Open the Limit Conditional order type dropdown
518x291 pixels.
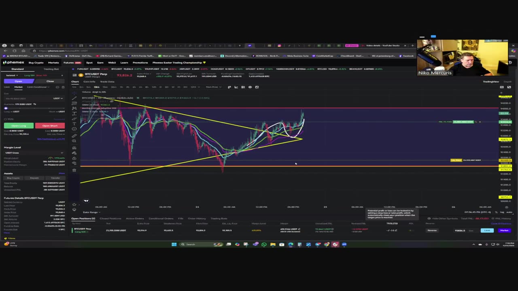[38, 87]
